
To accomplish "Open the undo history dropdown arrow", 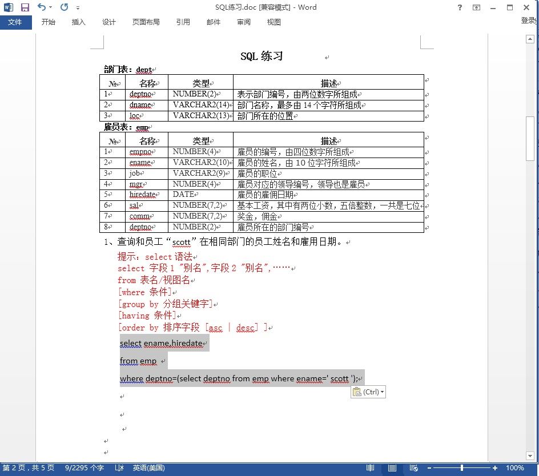I will coord(50,7).
